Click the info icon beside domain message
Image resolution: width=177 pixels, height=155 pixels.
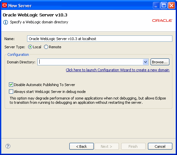point(6,22)
